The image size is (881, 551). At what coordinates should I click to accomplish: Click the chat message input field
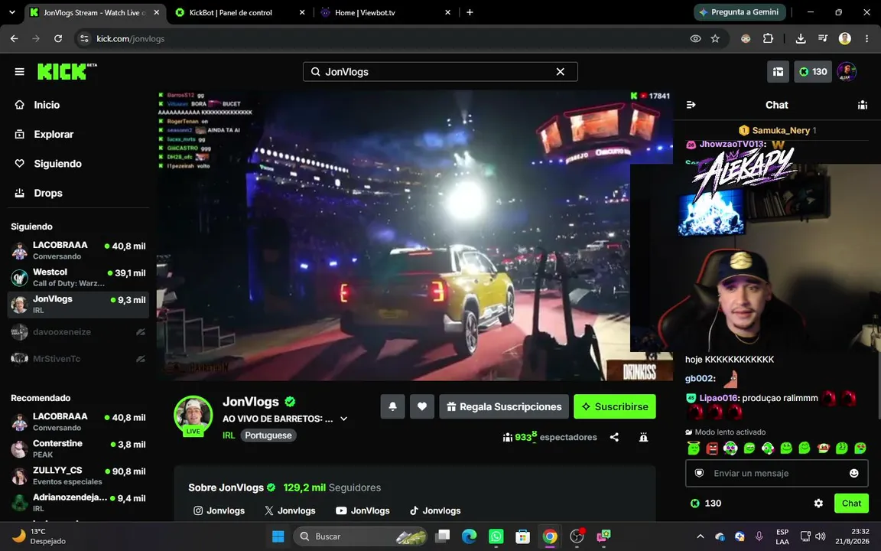[776, 474]
